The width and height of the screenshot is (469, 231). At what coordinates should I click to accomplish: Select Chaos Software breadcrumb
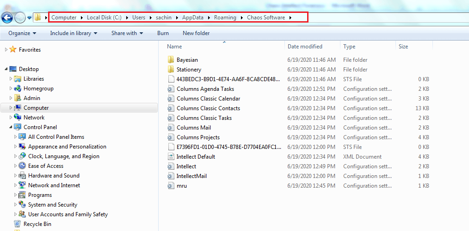coord(266,18)
